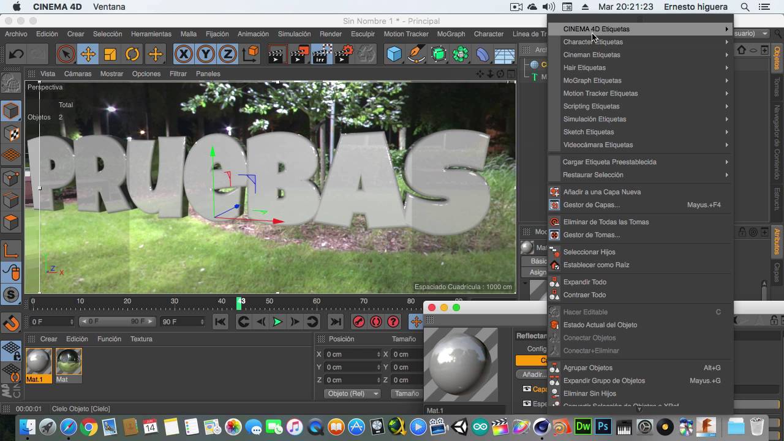Choose Expandir Todo entry
Image resolution: width=784 pixels, height=441 pixels.
coord(640,282)
